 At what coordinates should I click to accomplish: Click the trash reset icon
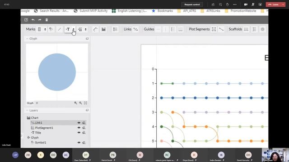[47, 20]
